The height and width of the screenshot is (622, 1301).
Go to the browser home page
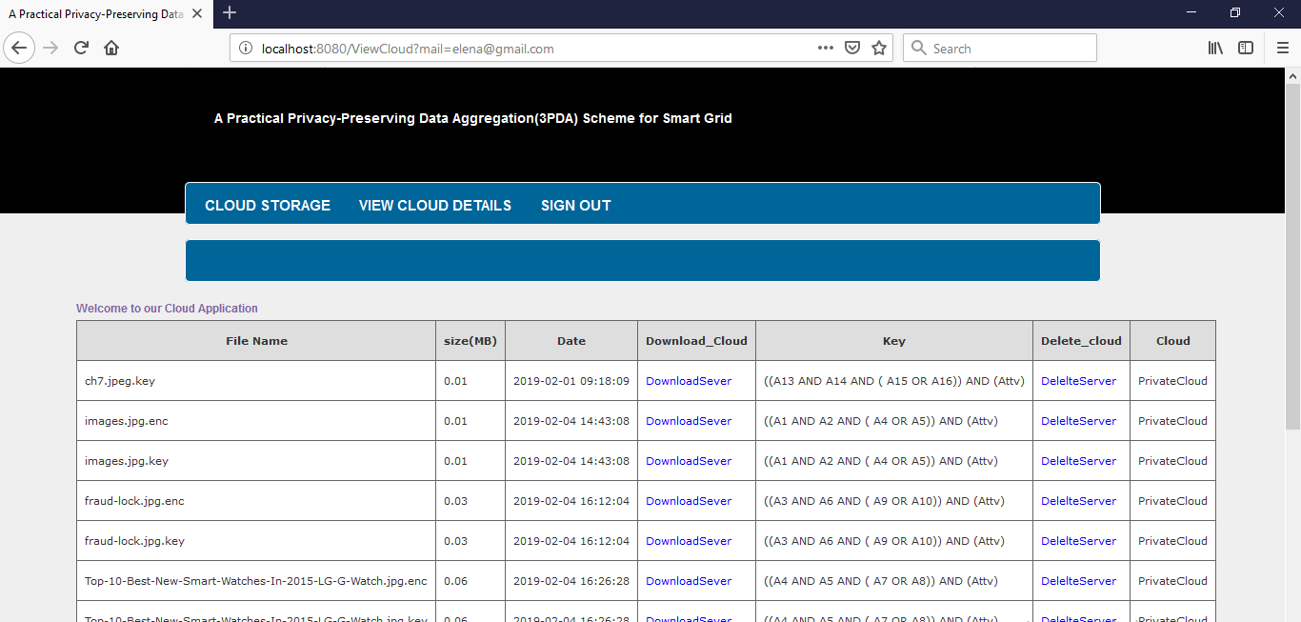point(111,48)
